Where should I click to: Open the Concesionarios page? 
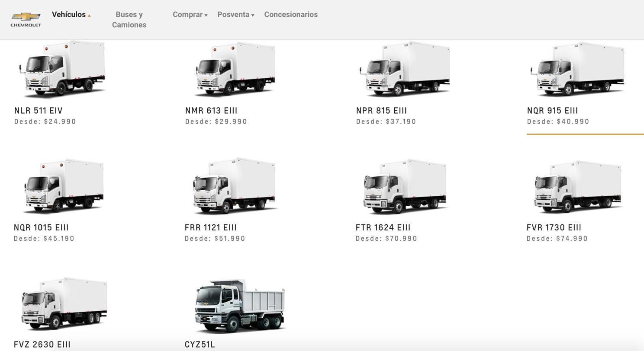coord(291,15)
